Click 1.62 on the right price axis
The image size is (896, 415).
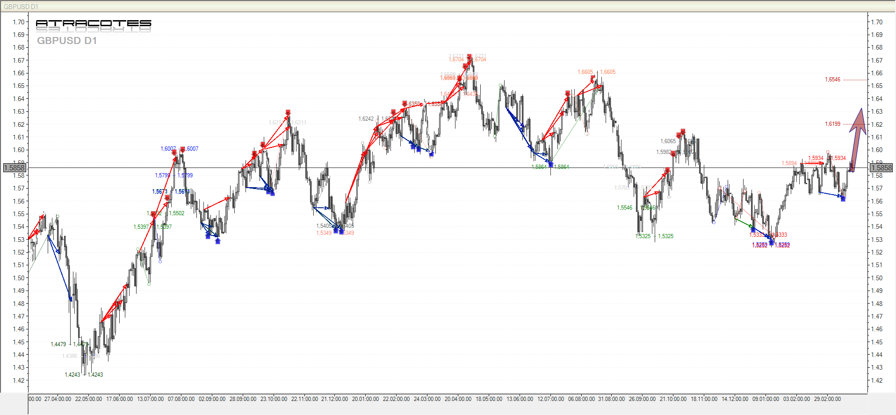(877, 124)
